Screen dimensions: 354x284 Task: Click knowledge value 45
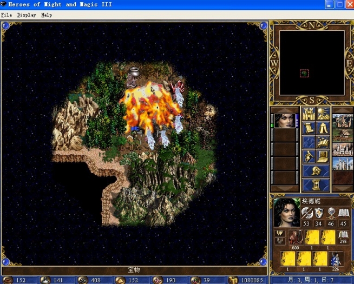click(x=343, y=223)
